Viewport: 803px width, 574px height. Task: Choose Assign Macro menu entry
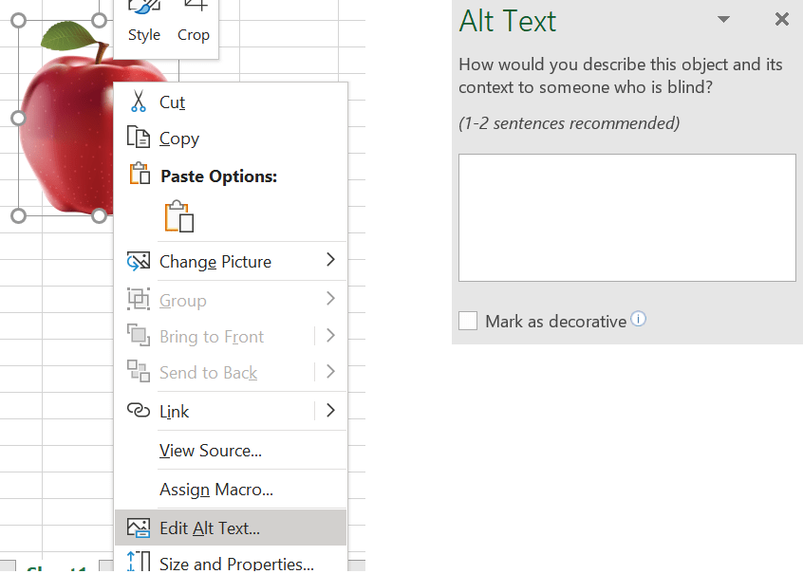tap(215, 490)
